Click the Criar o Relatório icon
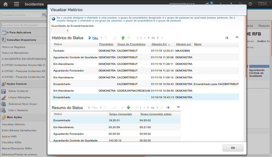This screenshot has height=157, width=272. click(x=3, y=110)
